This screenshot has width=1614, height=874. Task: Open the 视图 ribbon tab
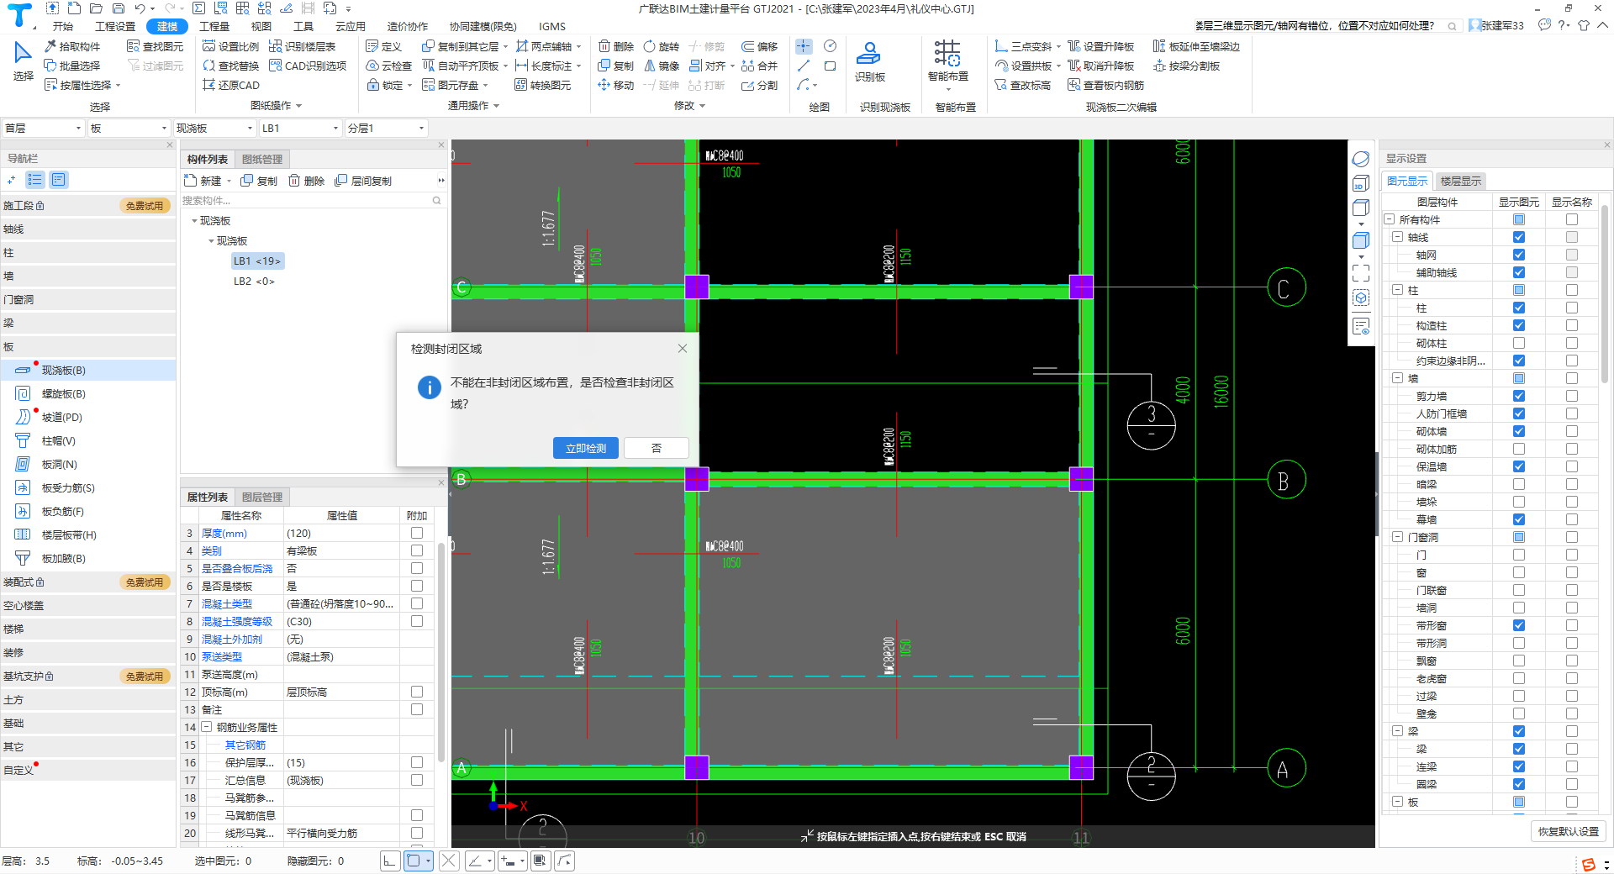tap(261, 27)
